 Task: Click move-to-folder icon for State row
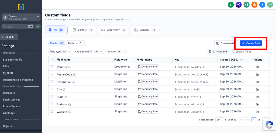pos(257,97)
